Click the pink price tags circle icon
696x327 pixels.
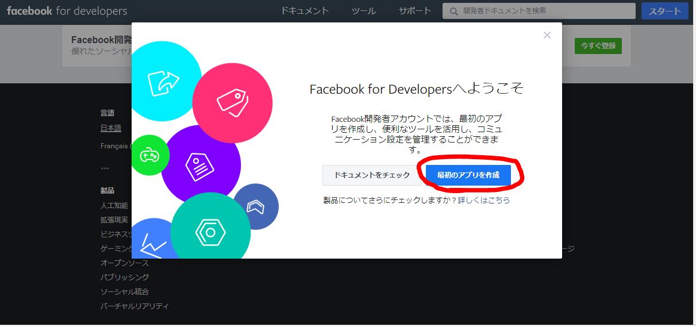click(232, 103)
